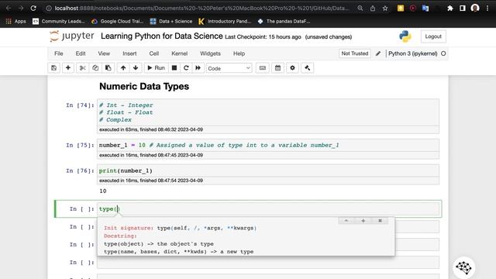Copy selected cells icon
Viewport: 496px width, 279px height.
point(95,68)
